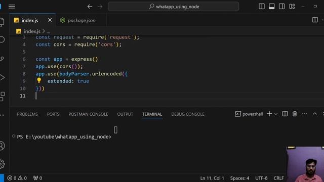Click the whatapp_using_node search box
Screen dimensions: 324x182
pyautogui.click(x=173, y=7)
